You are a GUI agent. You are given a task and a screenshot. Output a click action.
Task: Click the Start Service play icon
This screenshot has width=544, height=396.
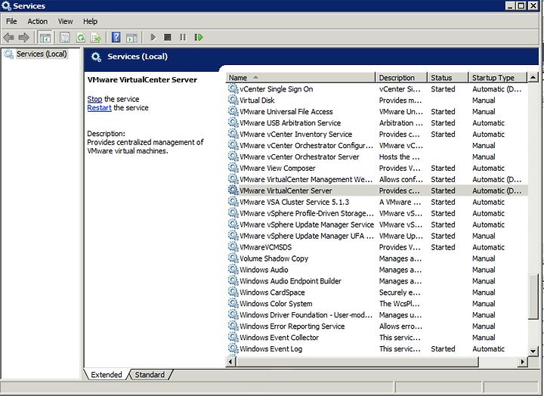(153, 37)
